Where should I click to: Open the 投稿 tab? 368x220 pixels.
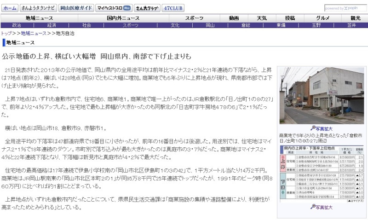290,18
